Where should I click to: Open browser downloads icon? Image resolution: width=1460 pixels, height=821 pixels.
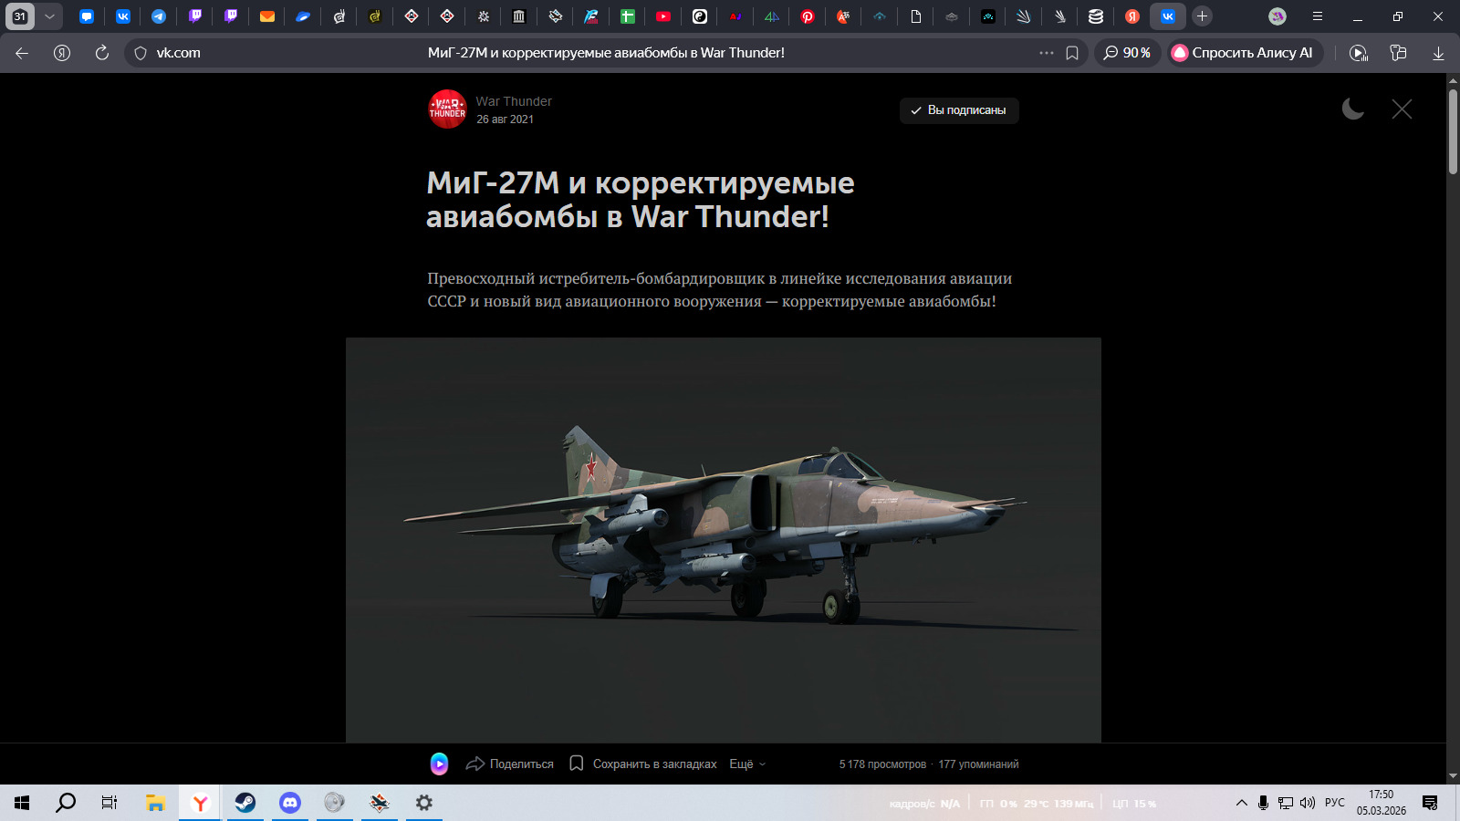pos(1438,53)
